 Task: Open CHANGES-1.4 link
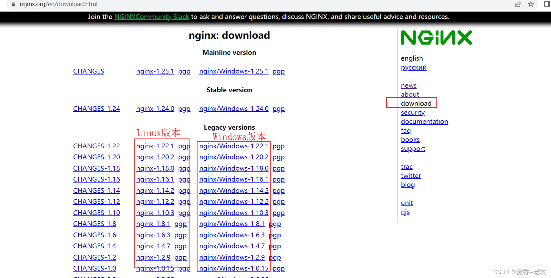pyautogui.click(x=94, y=246)
